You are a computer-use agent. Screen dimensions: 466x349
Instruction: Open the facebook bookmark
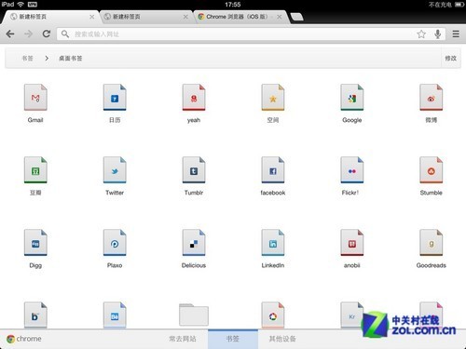click(x=273, y=175)
